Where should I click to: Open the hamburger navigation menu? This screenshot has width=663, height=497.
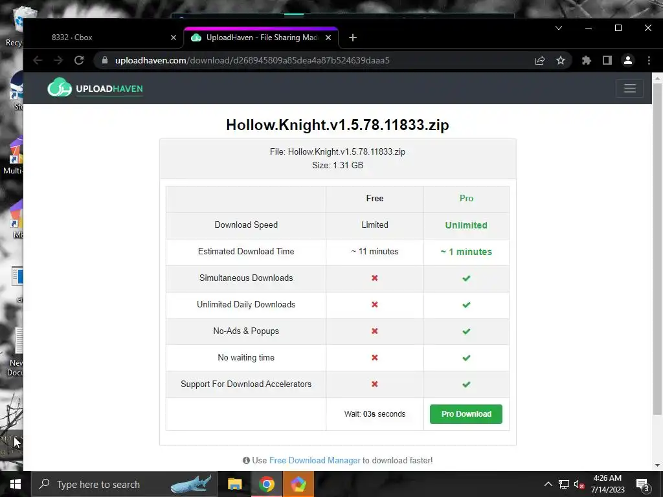(x=629, y=88)
